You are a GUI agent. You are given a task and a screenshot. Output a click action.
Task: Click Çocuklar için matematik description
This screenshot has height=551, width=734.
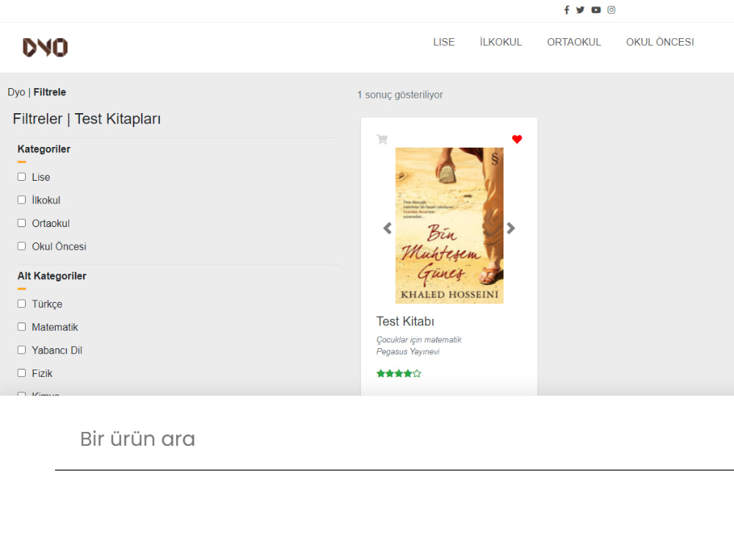point(419,339)
